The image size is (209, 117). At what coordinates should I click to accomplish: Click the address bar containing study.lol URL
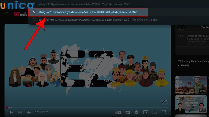click(x=84, y=4)
